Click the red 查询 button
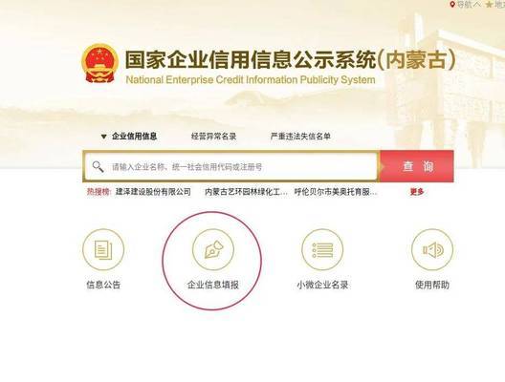This screenshot has width=505, height=382. [x=417, y=166]
